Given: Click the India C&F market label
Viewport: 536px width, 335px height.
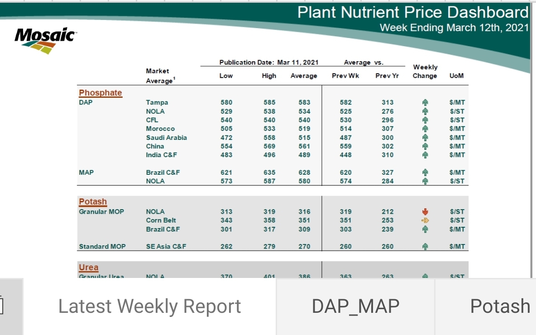Looking at the screenshot, I should coord(161,155).
